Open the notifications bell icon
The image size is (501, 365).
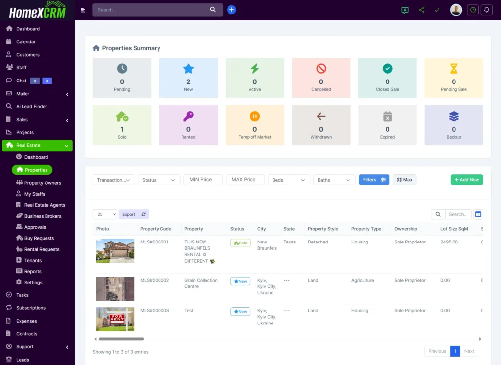pyautogui.click(x=487, y=10)
